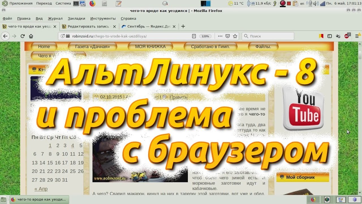The width and height of the screenshot is (362, 204).
Task: Open the Инструменты menu
Action: tap(103, 18)
